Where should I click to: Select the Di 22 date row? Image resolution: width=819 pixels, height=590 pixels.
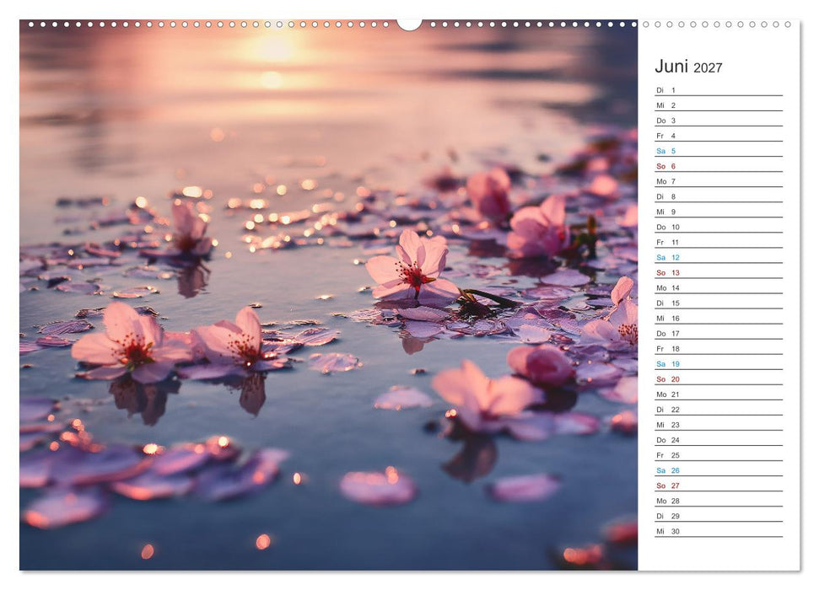click(719, 410)
